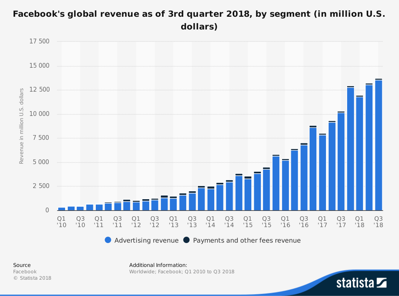Select the Q1 '13 revenue bar
This screenshot has width=399, height=296.
coord(173,204)
